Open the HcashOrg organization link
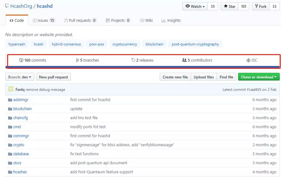 (21, 6)
